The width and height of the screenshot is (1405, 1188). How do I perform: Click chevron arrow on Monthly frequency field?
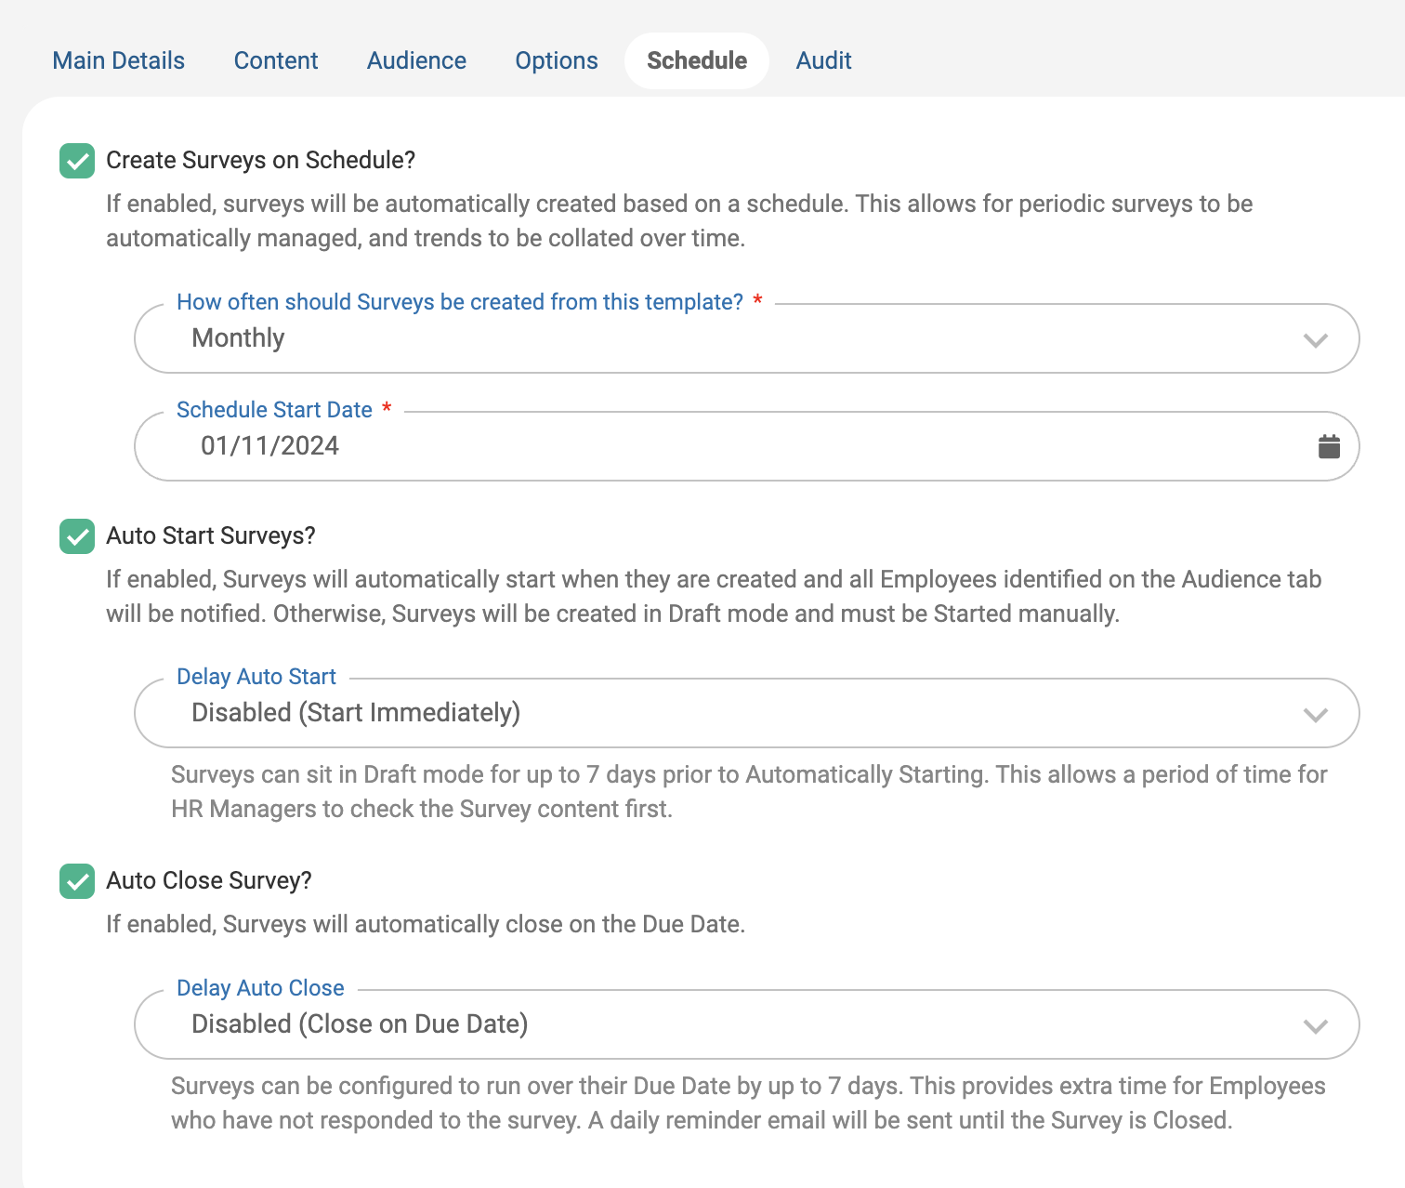(1315, 340)
